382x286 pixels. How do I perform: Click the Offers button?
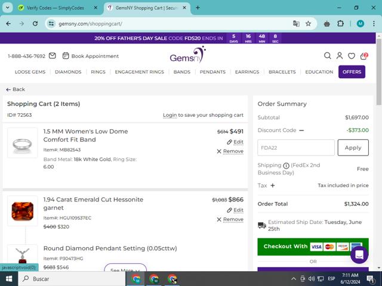coord(352,72)
